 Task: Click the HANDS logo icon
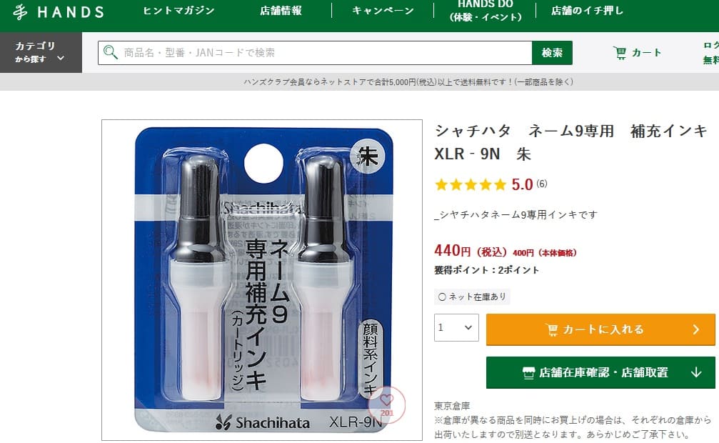coord(20,11)
